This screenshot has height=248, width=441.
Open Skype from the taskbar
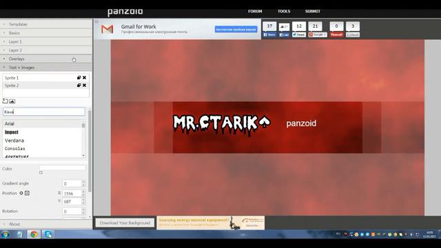pyautogui.click(x=48, y=234)
